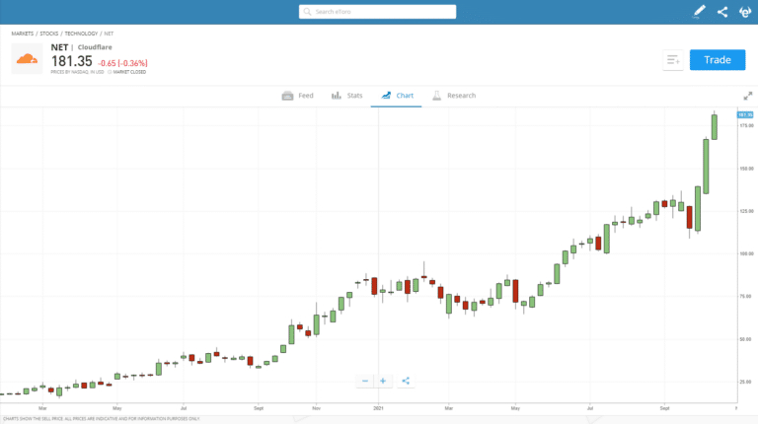
Task: Click the 100.00 price axis label
Action: 746,254
